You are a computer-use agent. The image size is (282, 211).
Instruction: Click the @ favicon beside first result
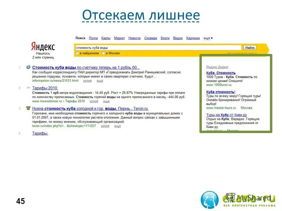[x=28, y=67]
